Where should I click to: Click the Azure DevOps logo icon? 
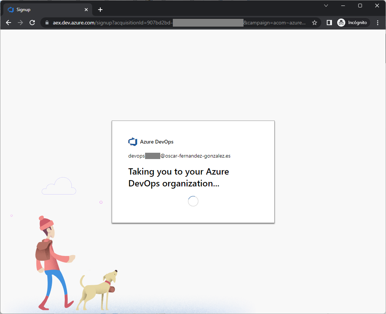133,142
